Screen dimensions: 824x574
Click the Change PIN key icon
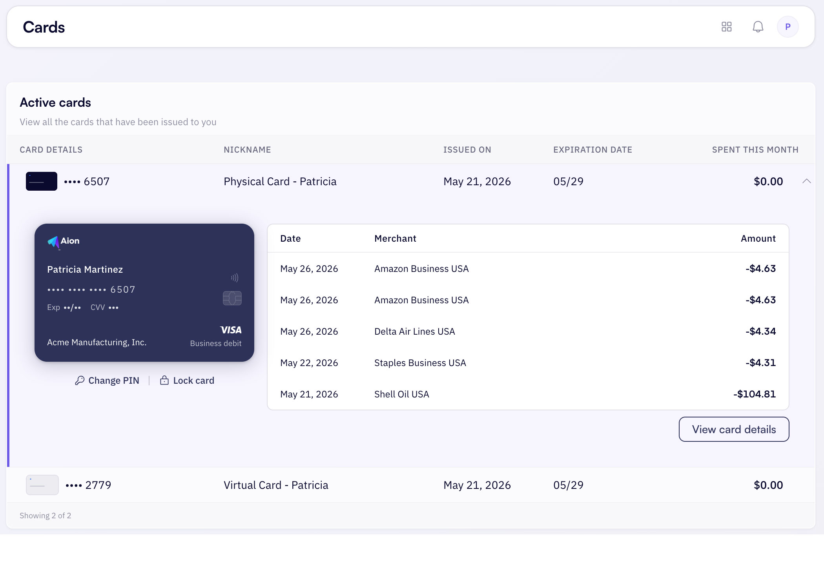[80, 381]
